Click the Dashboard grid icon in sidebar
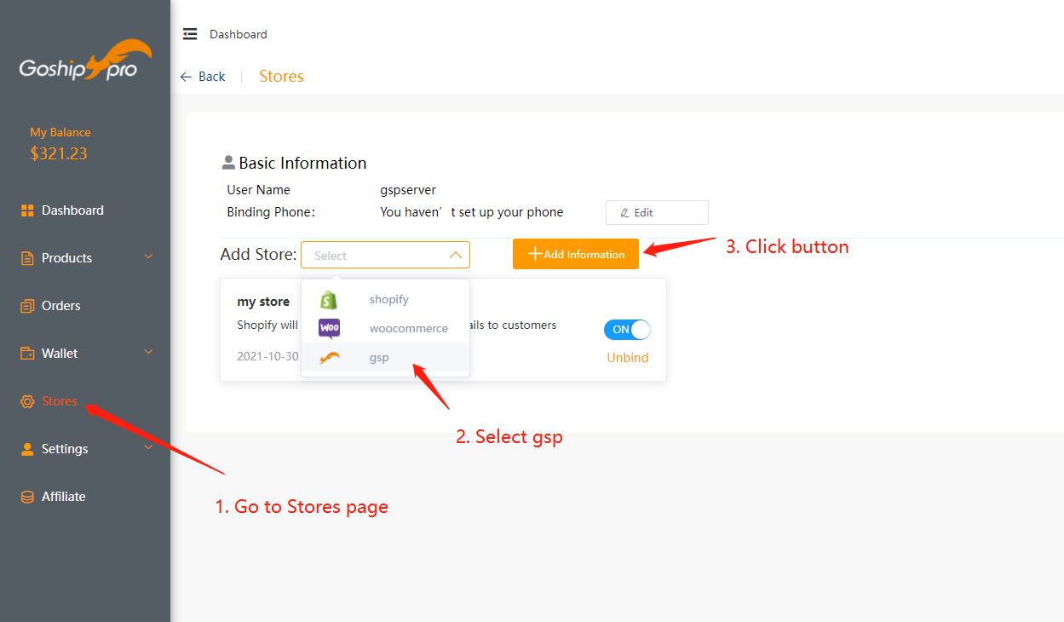 point(27,210)
